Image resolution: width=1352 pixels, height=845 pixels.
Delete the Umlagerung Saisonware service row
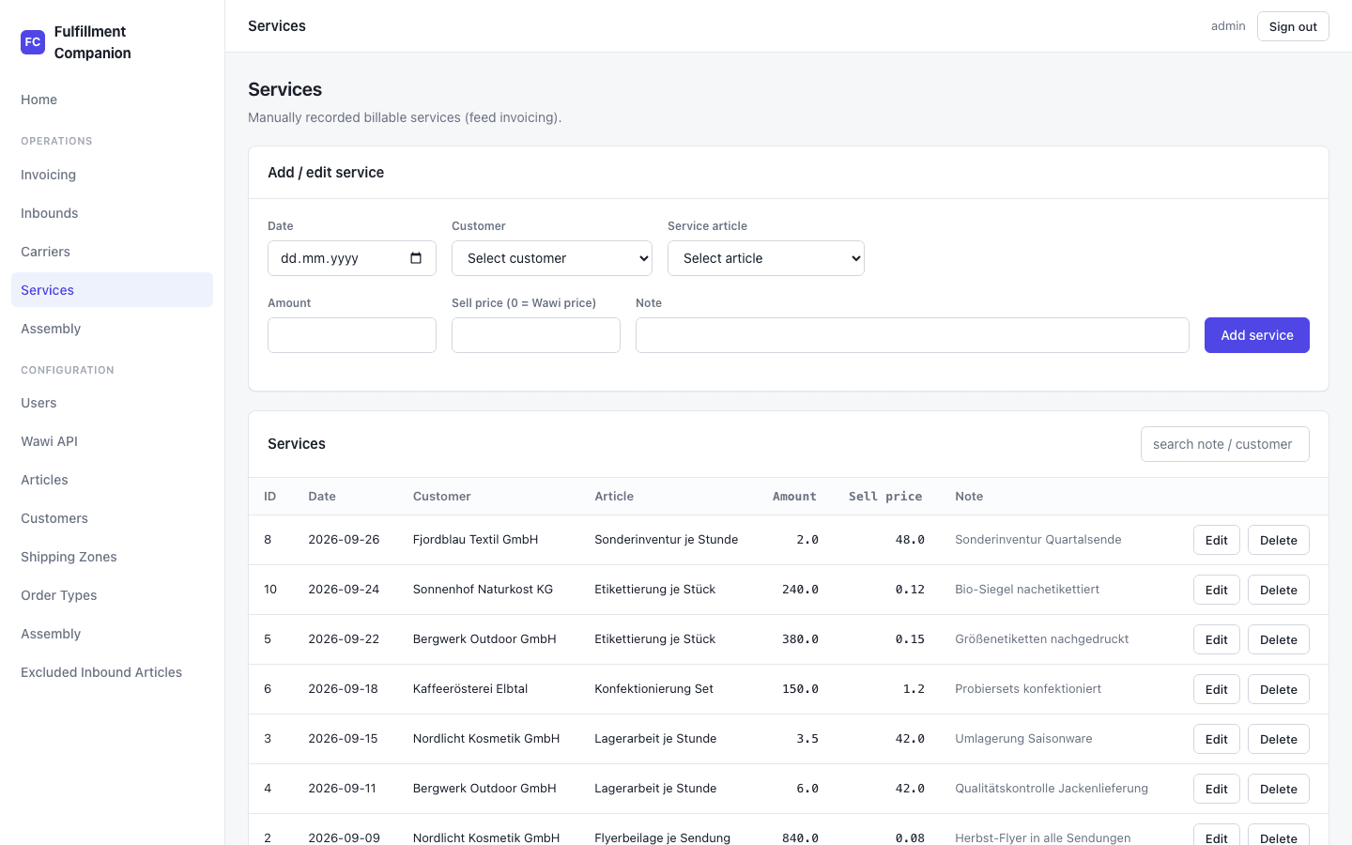[x=1279, y=739]
